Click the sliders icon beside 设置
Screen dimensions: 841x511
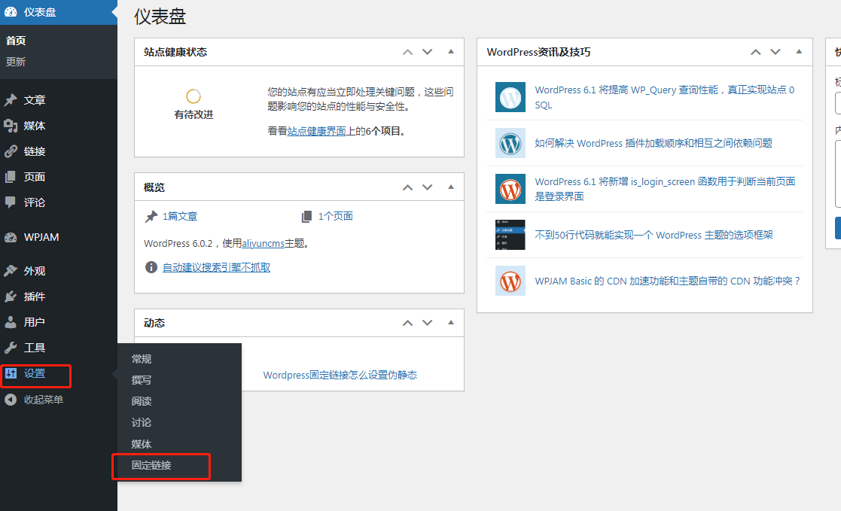tap(11, 373)
